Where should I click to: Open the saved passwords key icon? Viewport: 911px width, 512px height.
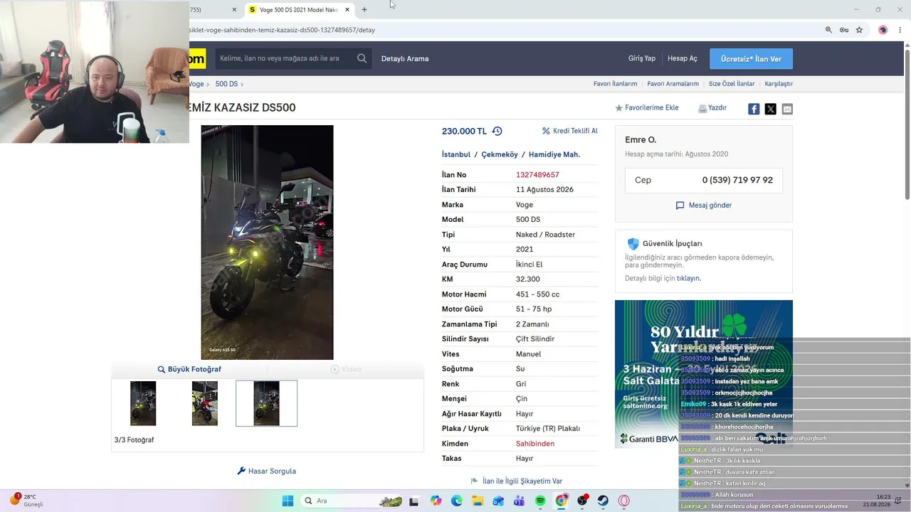click(x=844, y=30)
